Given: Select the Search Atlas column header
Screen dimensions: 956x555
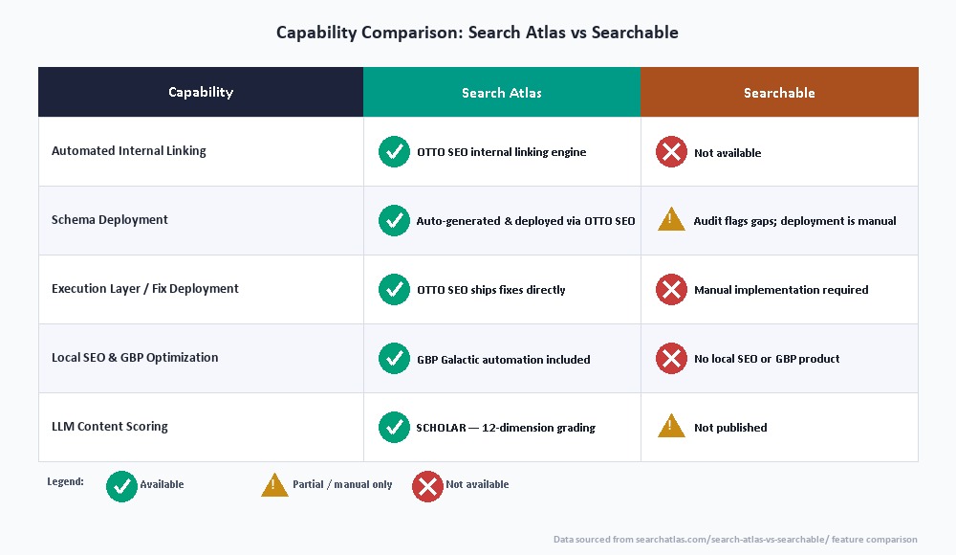Looking at the screenshot, I should pyautogui.click(x=502, y=92).
